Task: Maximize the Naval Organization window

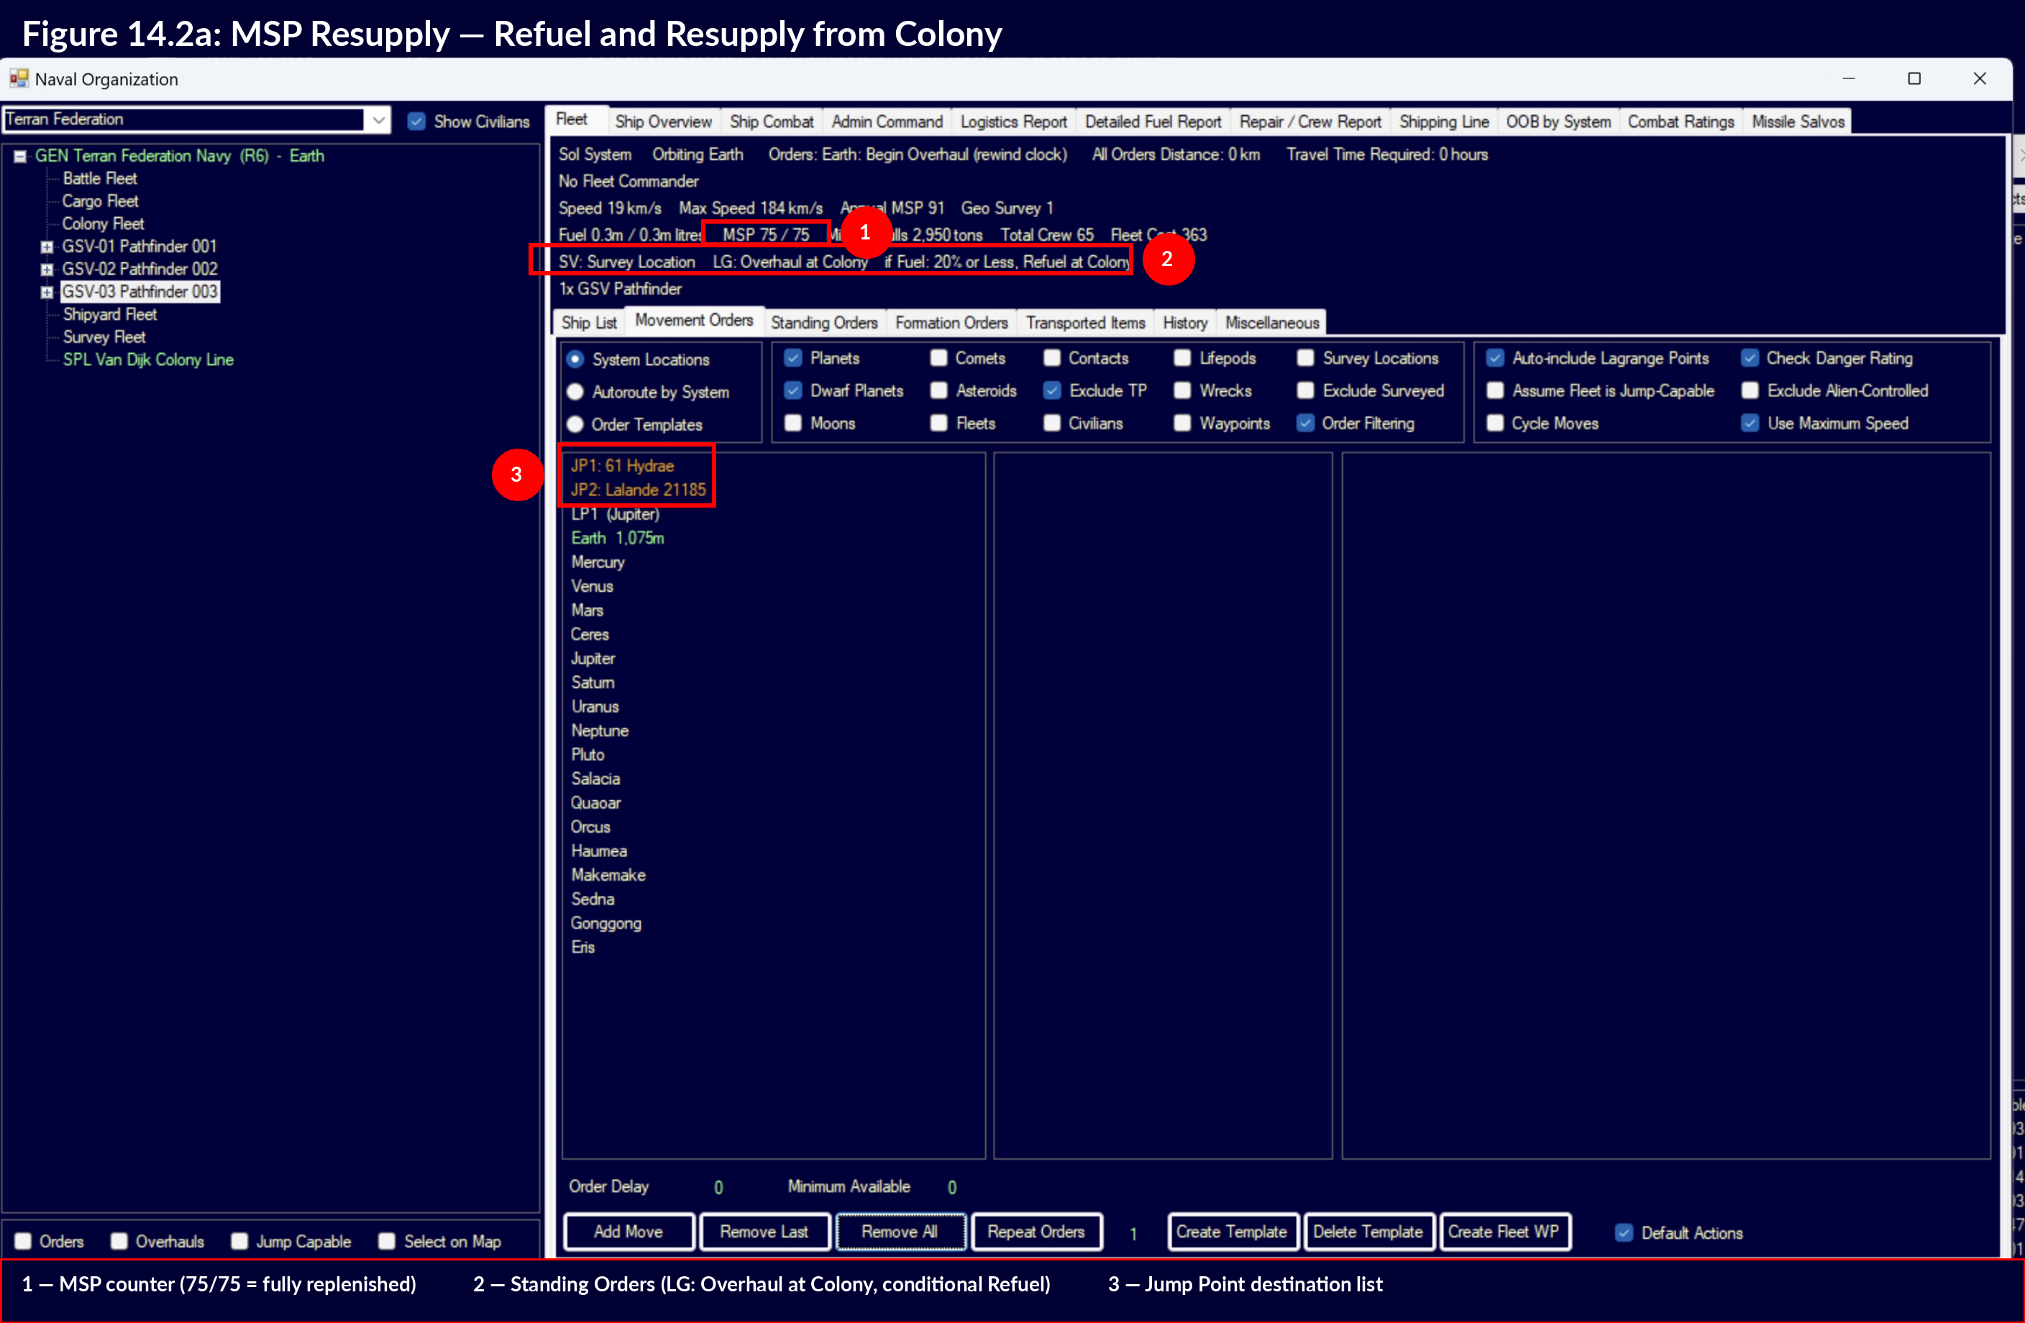Action: pos(1914,79)
